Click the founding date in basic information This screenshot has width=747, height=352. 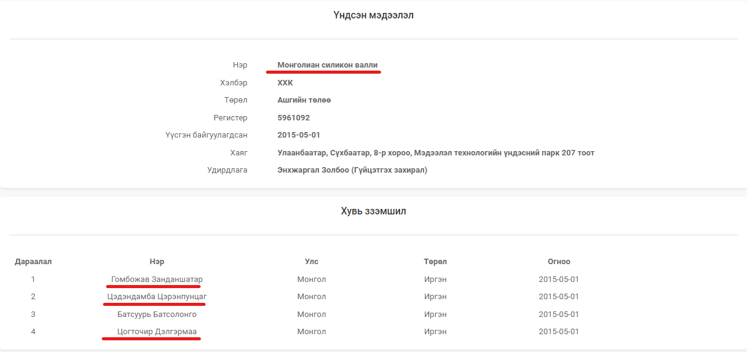[299, 135]
